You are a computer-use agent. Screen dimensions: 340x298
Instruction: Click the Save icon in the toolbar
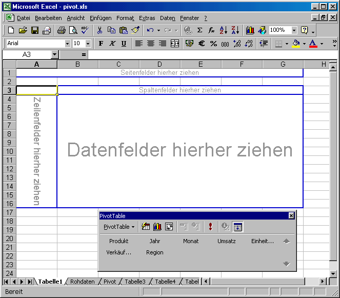pos(35,30)
